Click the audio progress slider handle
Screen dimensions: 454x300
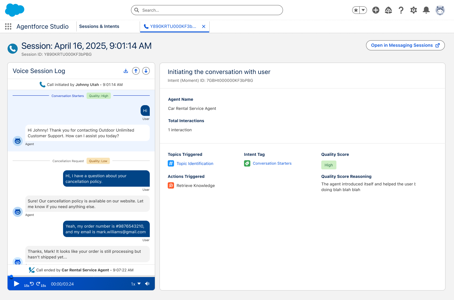11,277
